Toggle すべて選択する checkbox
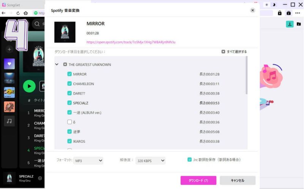304x189 pixels. point(223,52)
